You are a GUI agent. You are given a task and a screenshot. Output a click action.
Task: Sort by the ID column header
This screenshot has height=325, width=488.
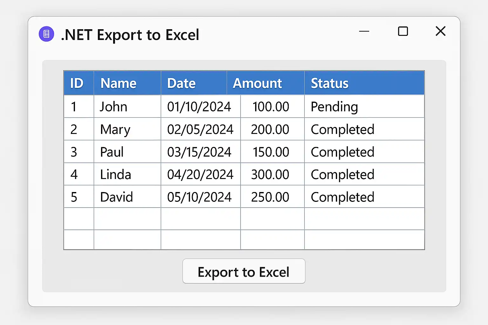(79, 83)
